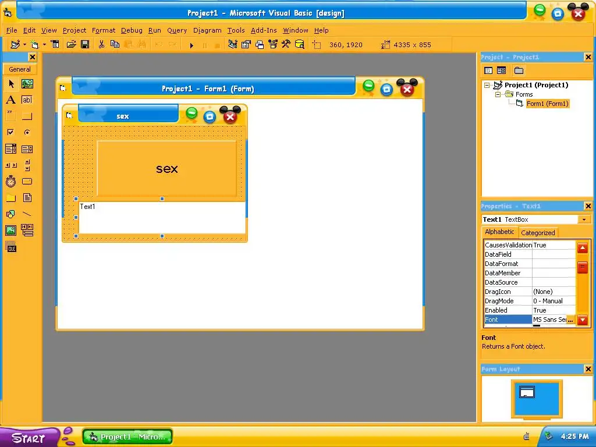Screen dimensions: 596x447
Task: Select the Line control tool
Action: tap(27, 214)
